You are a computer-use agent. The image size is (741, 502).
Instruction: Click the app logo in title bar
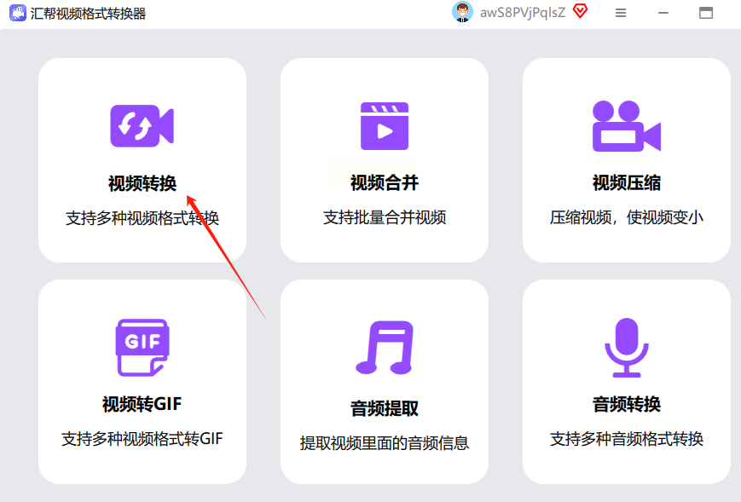[x=18, y=13]
